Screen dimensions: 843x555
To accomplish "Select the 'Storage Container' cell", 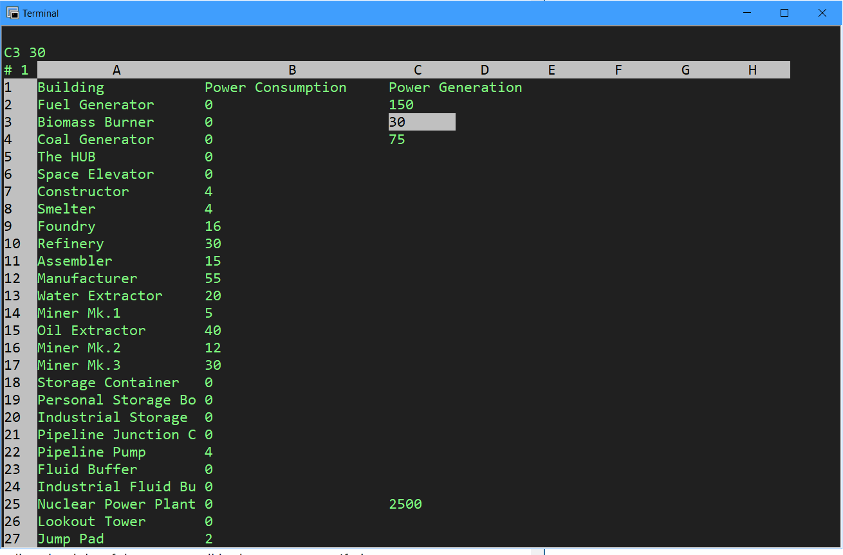I will click(108, 383).
